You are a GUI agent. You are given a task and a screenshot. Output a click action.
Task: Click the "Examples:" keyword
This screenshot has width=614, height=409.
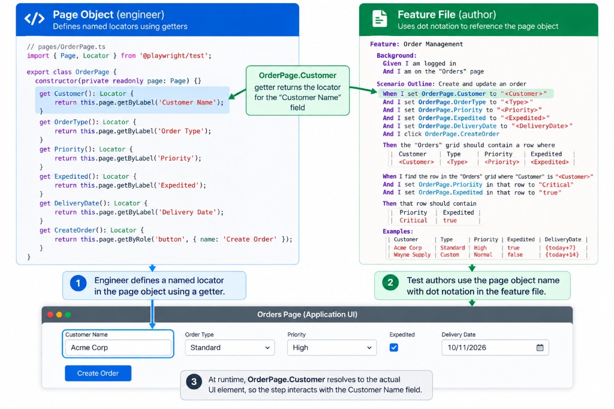click(x=398, y=231)
